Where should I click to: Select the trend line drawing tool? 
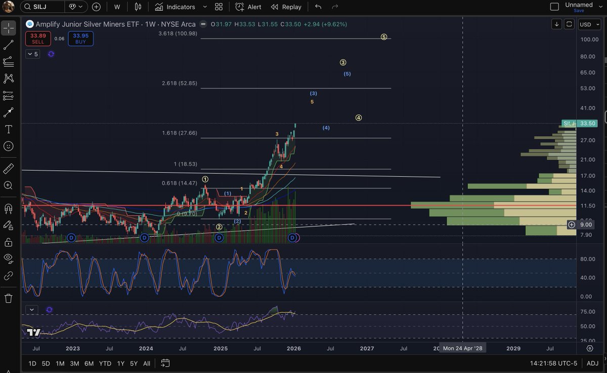[x=8, y=45]
